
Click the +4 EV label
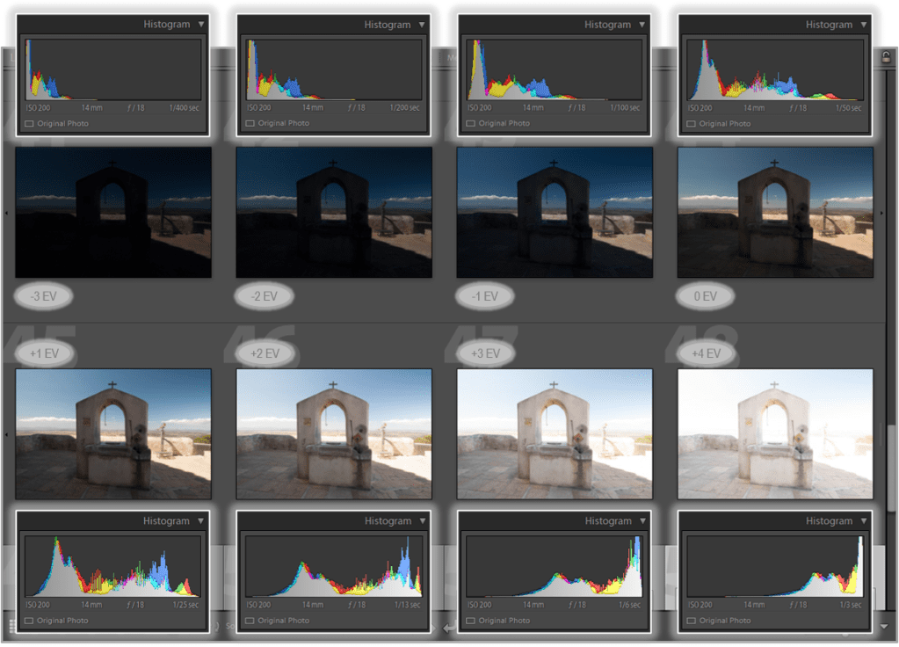706,353
